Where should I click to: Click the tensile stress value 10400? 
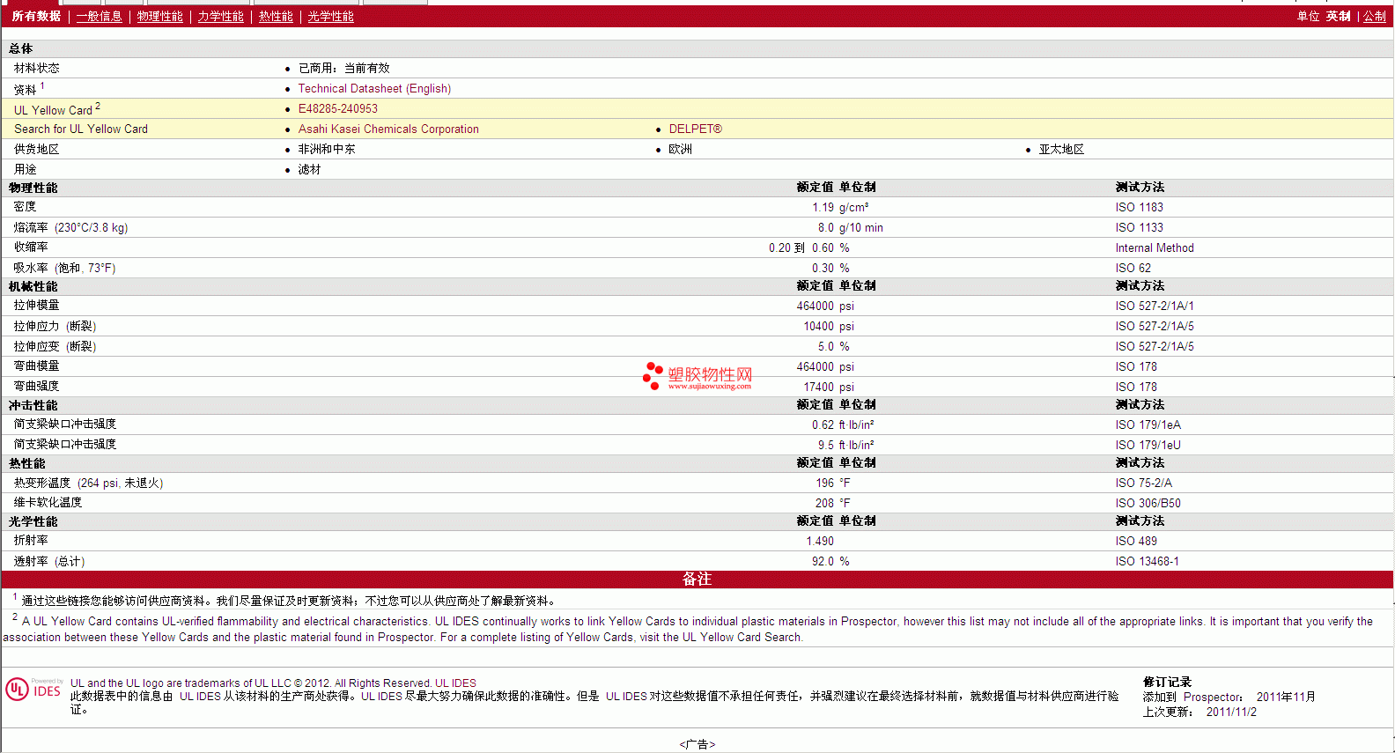[818, 327]
